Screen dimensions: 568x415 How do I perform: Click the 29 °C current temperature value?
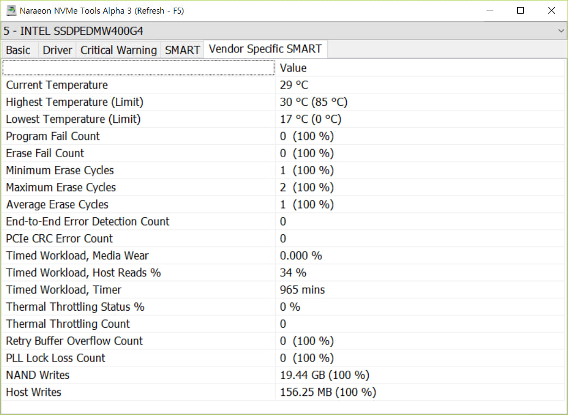[x=294, y=85]
